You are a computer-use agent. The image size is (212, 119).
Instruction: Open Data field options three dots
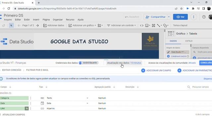pos(30,103)
